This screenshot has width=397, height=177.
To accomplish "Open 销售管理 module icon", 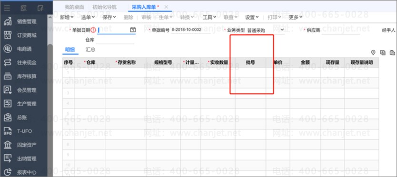I will (8, 21).
